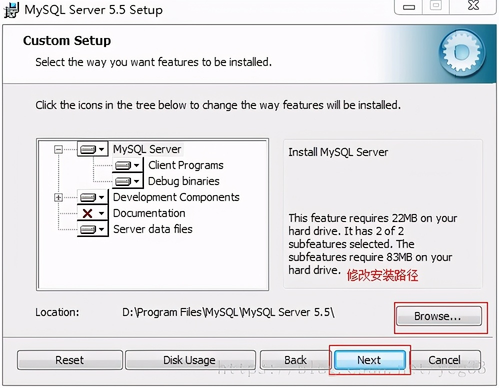499x388 pixels.
Task: Collapse the MySQL Server tree node
Action: 58,149
